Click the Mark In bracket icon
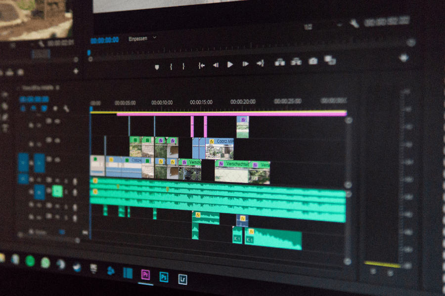The width and height of the screenshot is (445, 296). click(171, 66)
